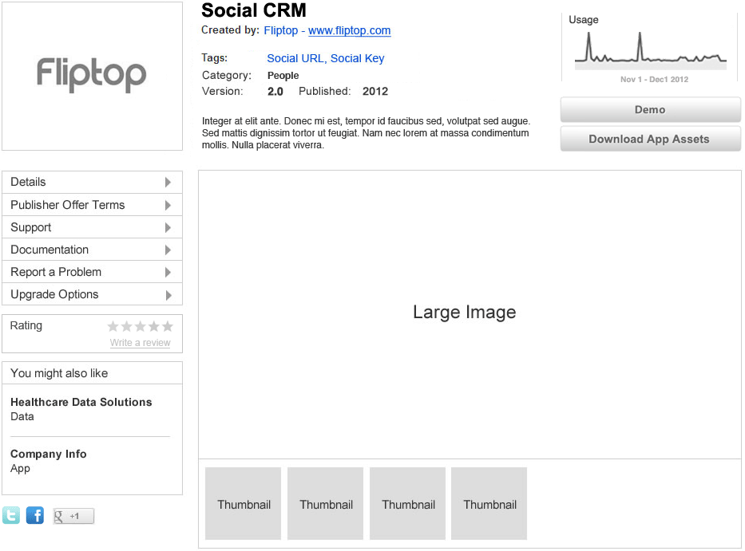Expand the Details arrow
This screenshot has height=551, width=745.
point(168,183)
